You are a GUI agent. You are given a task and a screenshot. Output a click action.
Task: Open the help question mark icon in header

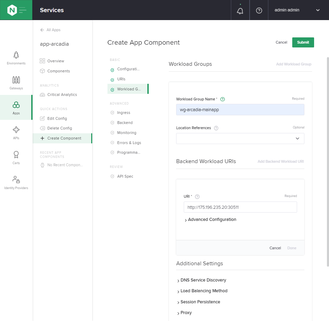pos(259,10)
